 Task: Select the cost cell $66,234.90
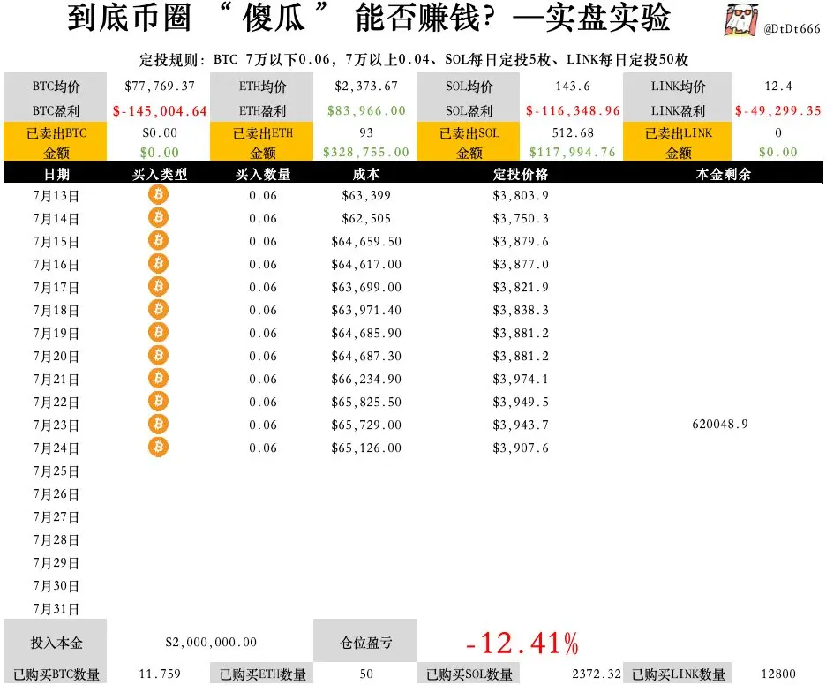(366, 379)
